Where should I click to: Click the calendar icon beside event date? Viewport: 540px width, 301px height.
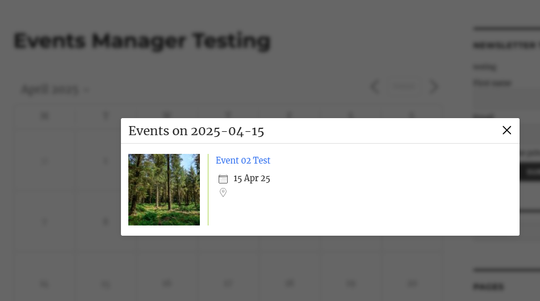click(223, 179)
